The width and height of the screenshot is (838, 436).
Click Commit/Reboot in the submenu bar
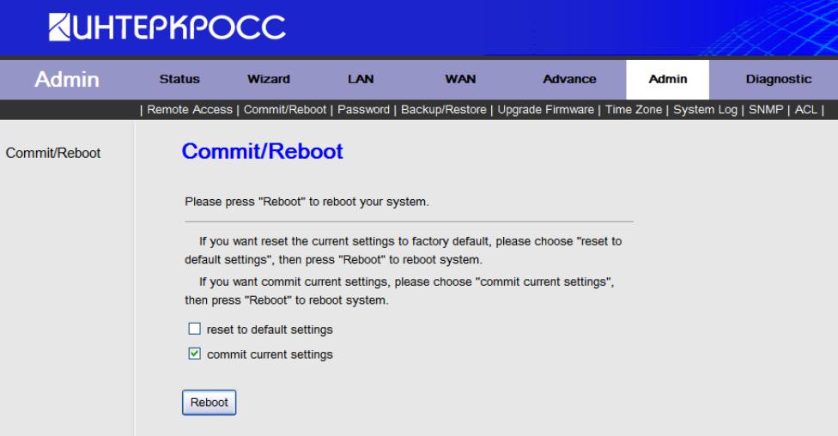(286, 109)
